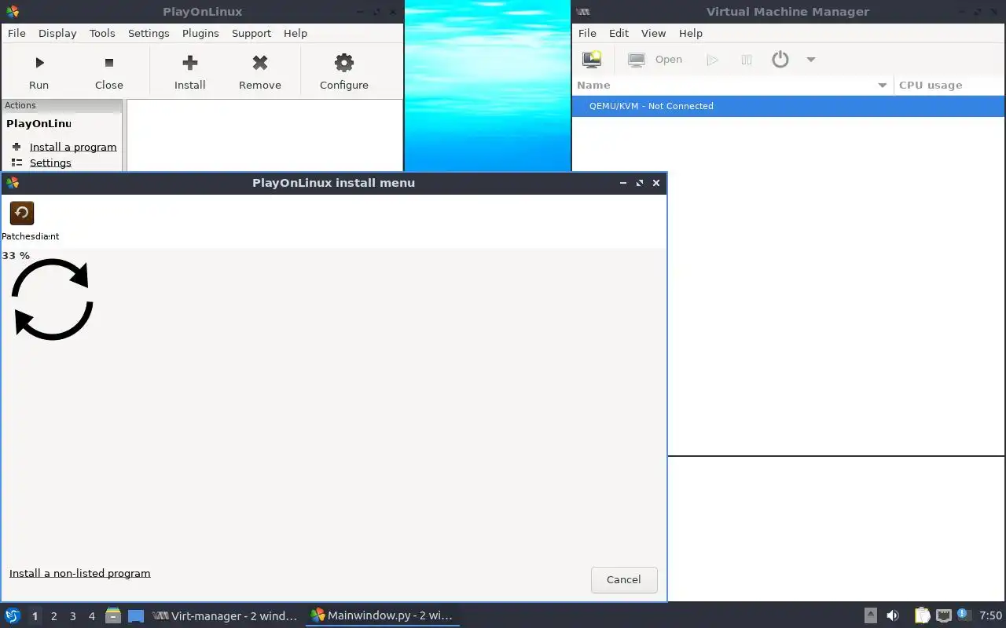
Task: Click the power shutdown icon in Virtual Machine Manager
Action: tap(780, 60)
